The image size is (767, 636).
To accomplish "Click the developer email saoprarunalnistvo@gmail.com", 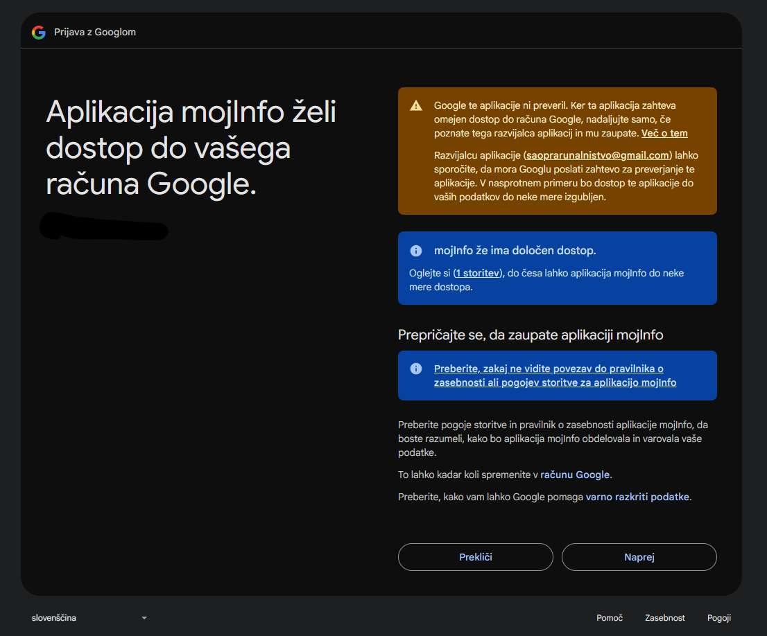I will click(x=598, y=155).
